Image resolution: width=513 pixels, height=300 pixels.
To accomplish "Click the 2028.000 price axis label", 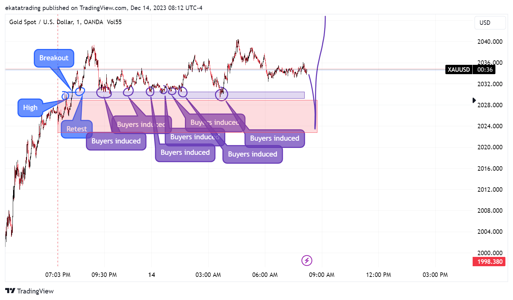I will pyautogui.click(x=490, y=105).
